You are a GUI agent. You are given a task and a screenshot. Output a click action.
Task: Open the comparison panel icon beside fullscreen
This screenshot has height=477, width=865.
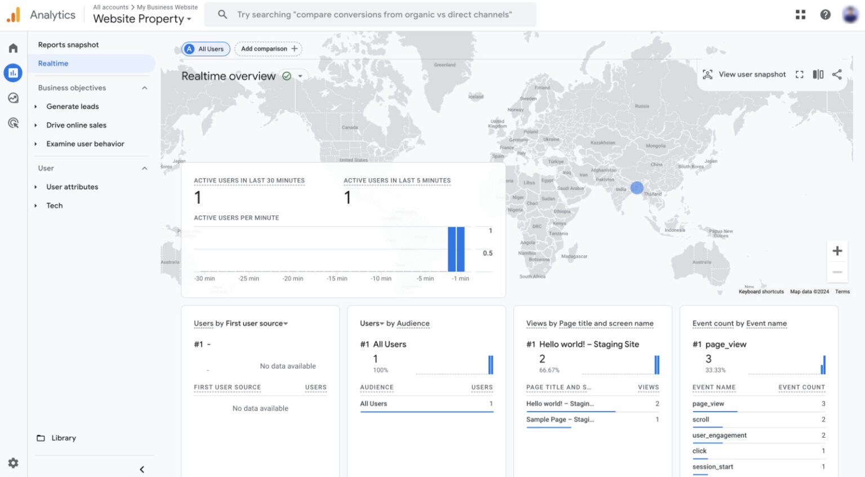[x=818, y=74]
